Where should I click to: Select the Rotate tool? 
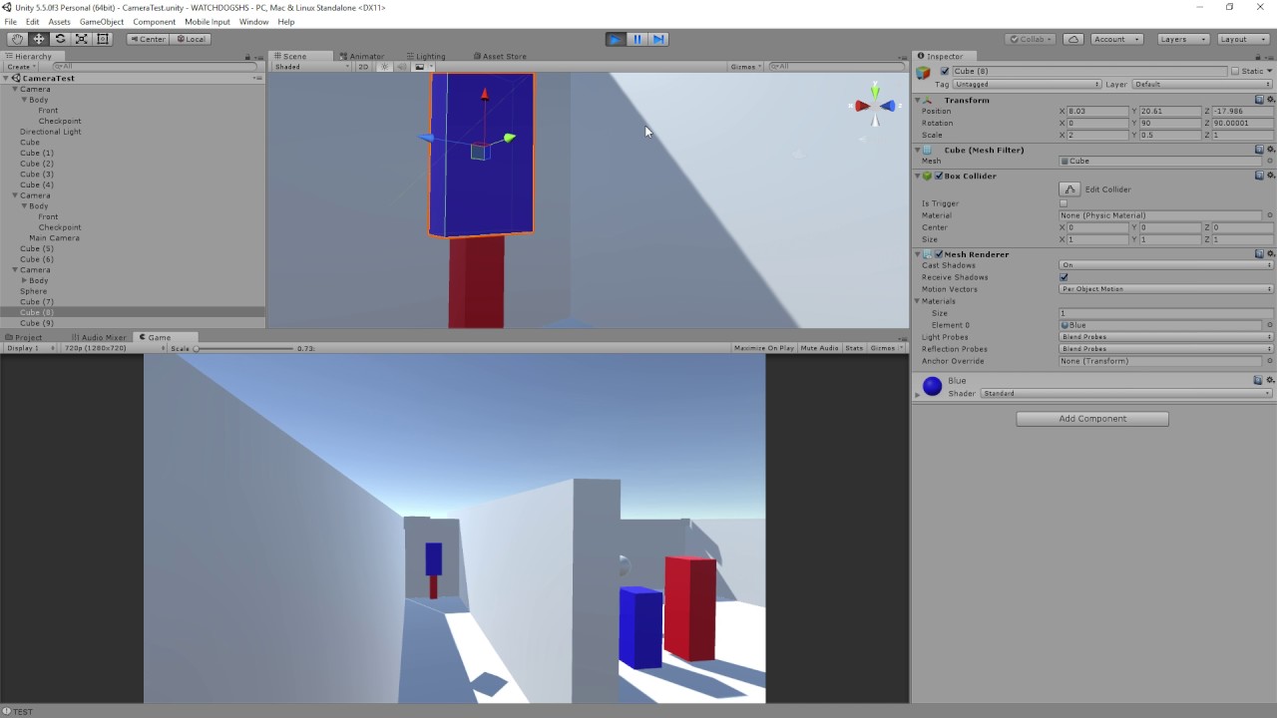point(60,39)
